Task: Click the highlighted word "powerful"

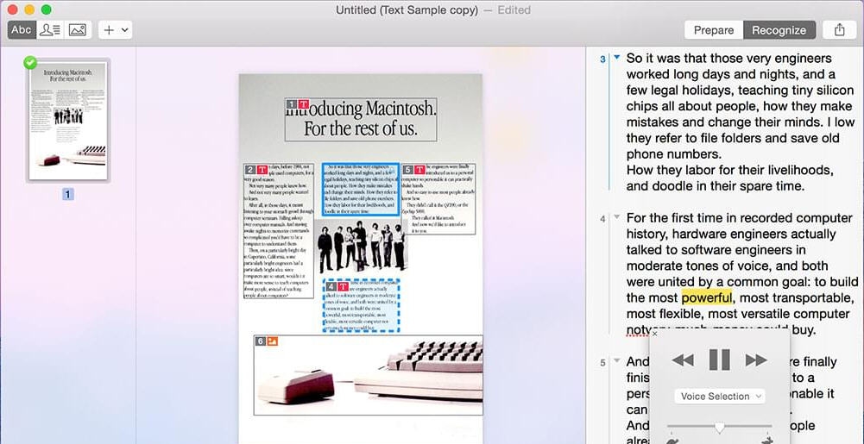Action: 707,297
